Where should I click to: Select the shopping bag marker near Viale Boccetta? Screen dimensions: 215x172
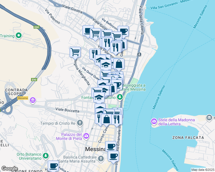(106, 119)
